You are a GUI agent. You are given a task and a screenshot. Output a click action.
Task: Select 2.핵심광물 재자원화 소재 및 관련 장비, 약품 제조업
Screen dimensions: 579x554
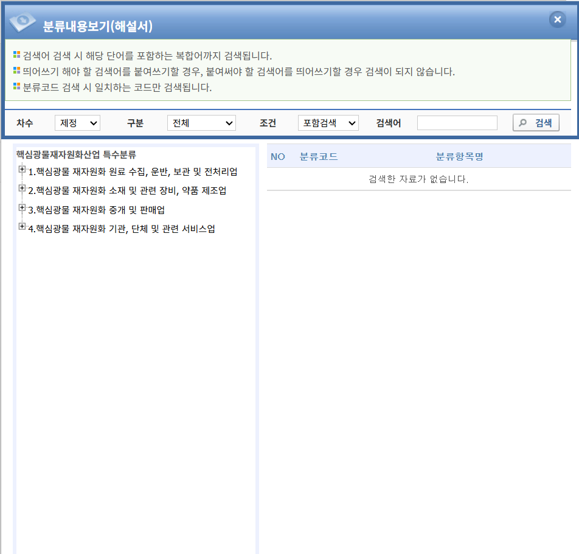(127, 191)
